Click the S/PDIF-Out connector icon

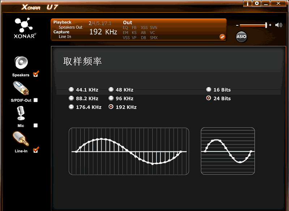[x=21, y=88]
